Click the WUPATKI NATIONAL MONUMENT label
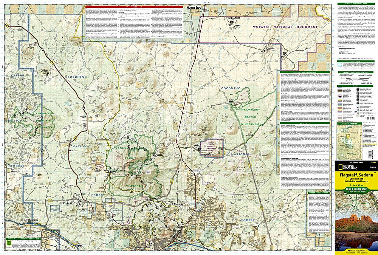This screenshot has height=255, width=378. pyautogui.click(x=285, y=27)
